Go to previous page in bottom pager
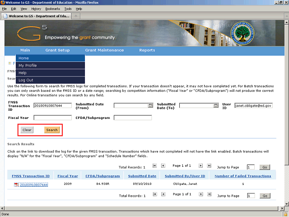The image size is (289, 217). click(x=163, y=194)
